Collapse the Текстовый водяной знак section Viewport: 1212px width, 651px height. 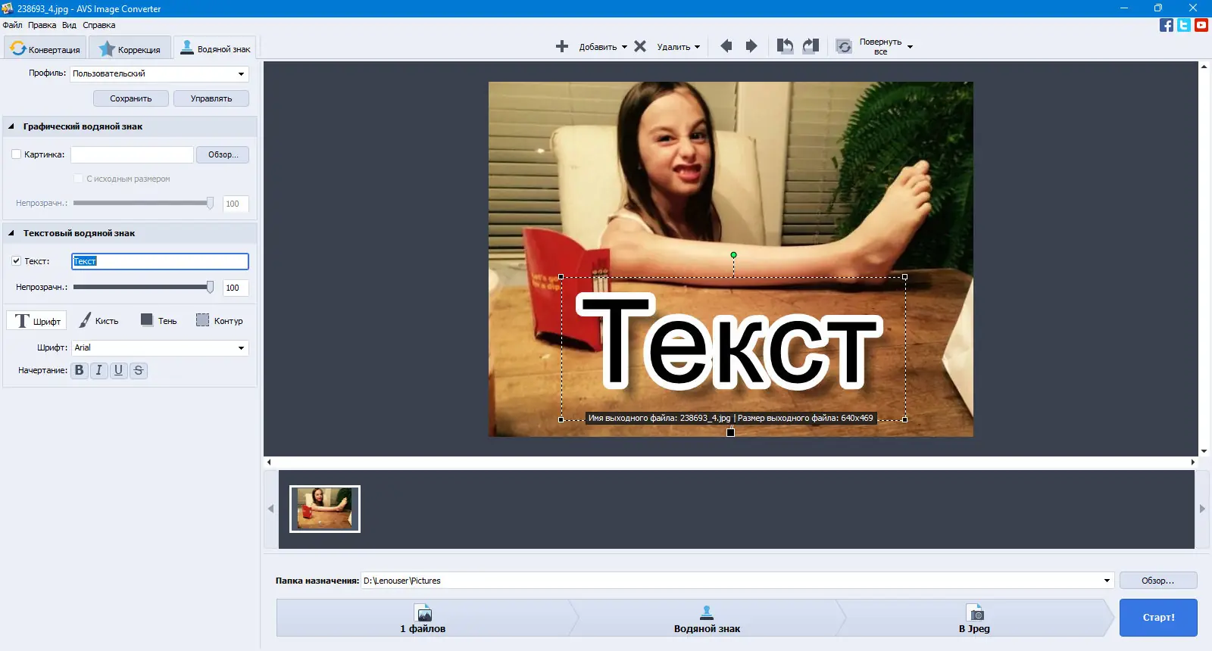pyautogui.click(x=11, y=233)
